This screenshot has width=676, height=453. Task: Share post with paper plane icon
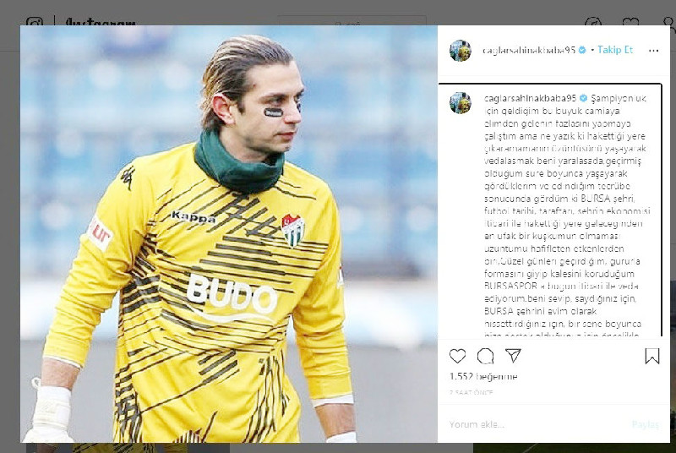coord(513,356)
